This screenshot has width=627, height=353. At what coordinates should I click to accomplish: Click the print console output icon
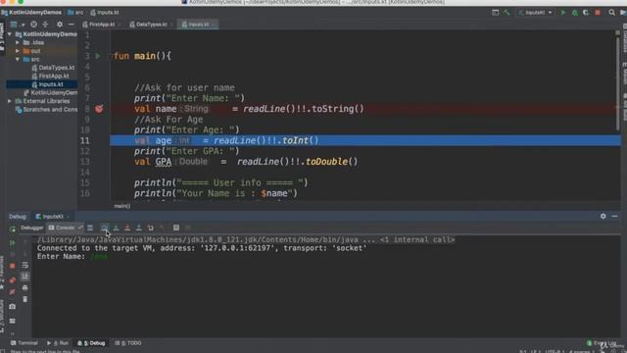pyautogui.click(x=24, y=287)
